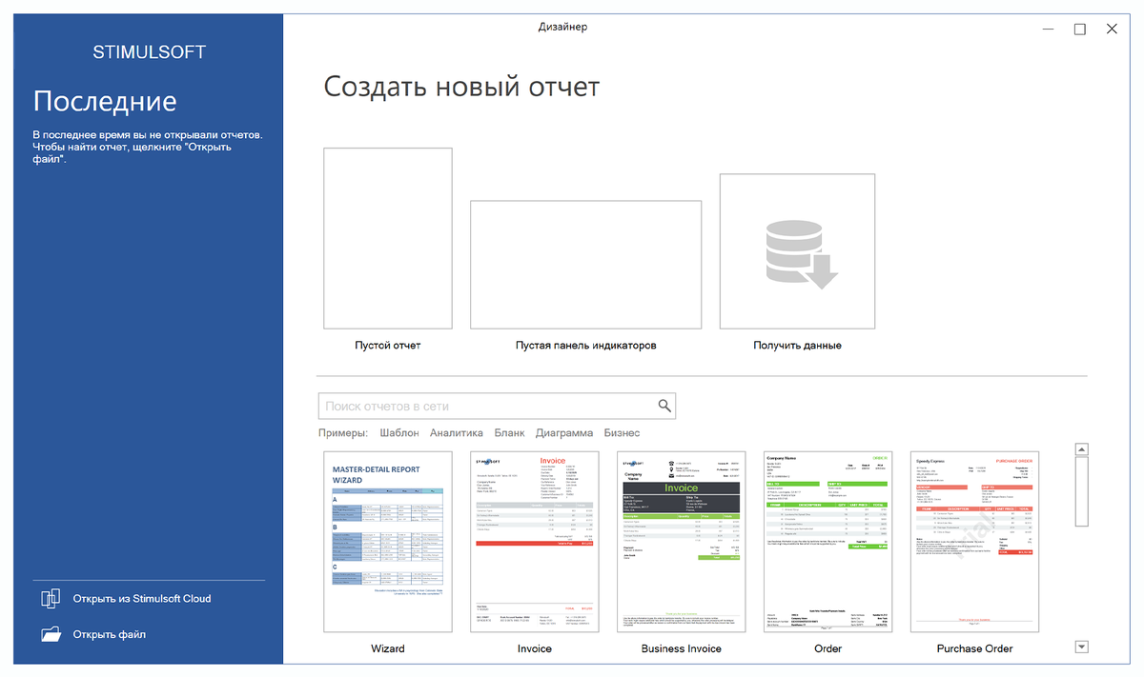Filter examples by 'Бизнес'
This screenshot has height=677, width=1144.
click(622, 433)
